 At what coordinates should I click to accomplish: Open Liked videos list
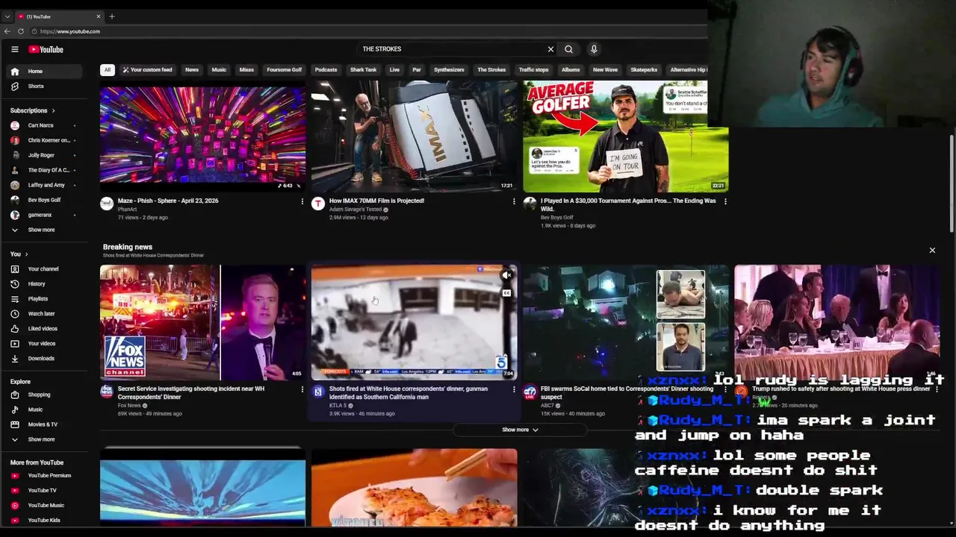pos(46,329)
